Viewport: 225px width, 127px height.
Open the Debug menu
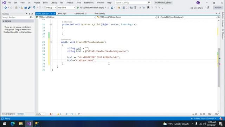point(54,2)
